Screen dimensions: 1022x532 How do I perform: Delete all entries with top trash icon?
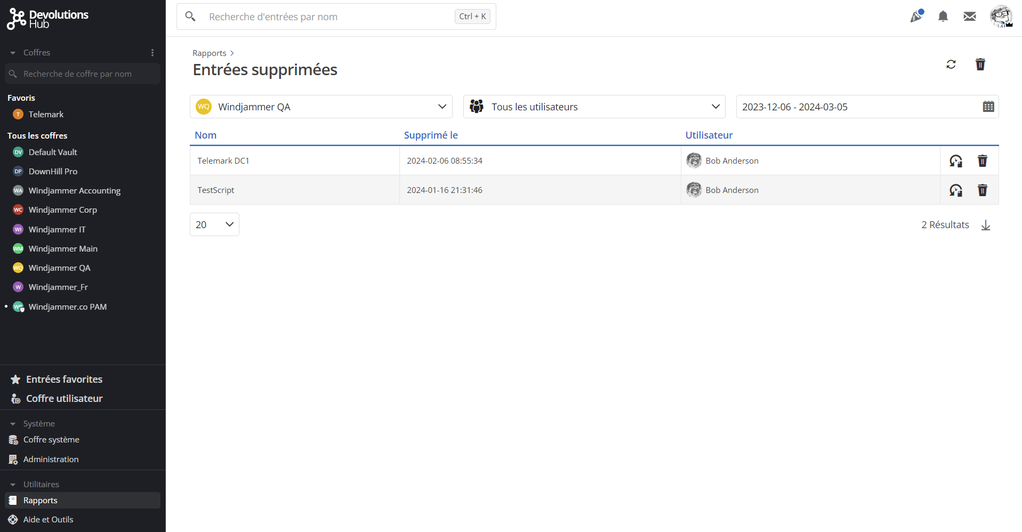click(x=980, y=65)
